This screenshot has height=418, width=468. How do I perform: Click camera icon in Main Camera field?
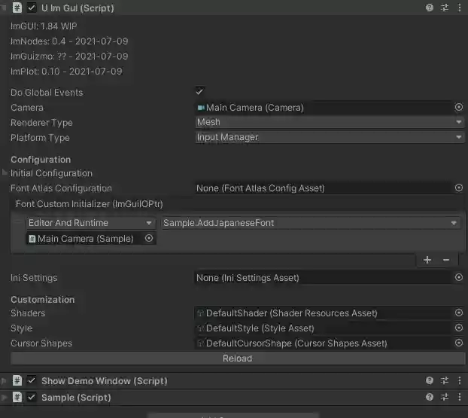(201, 107)
